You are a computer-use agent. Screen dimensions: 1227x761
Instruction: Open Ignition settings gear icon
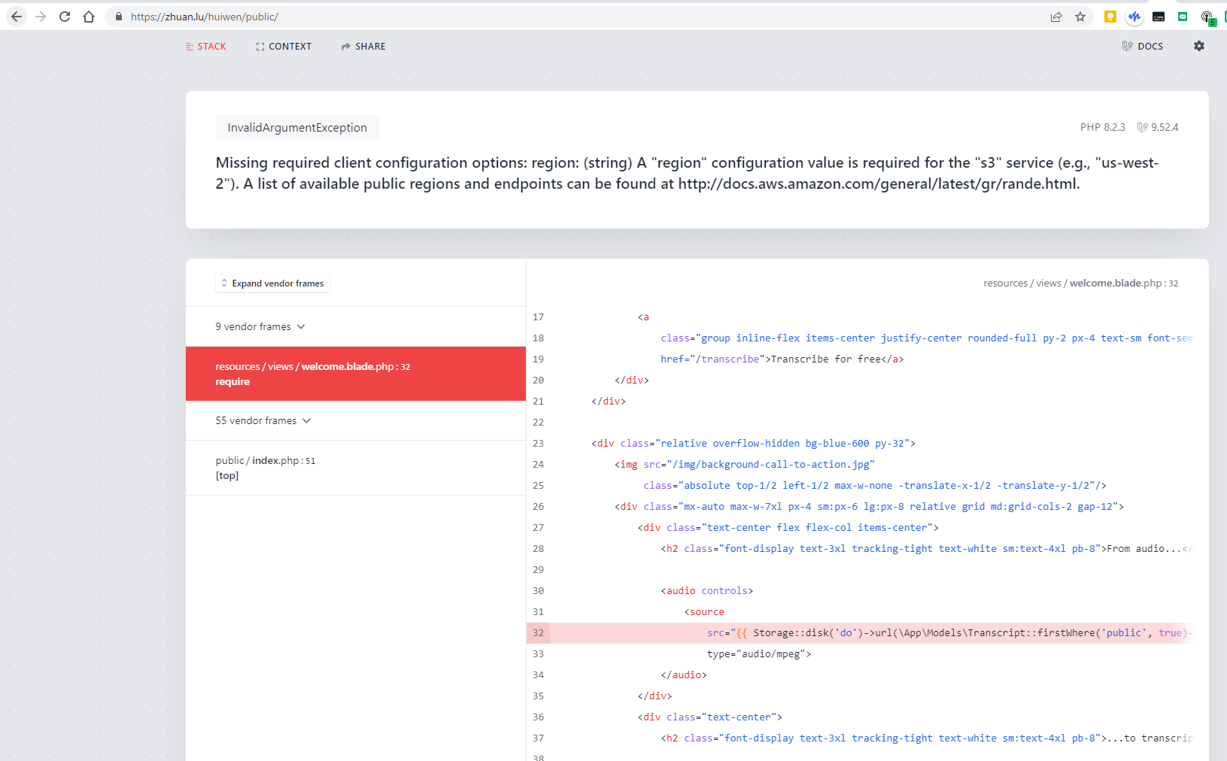coord(1199,46)
